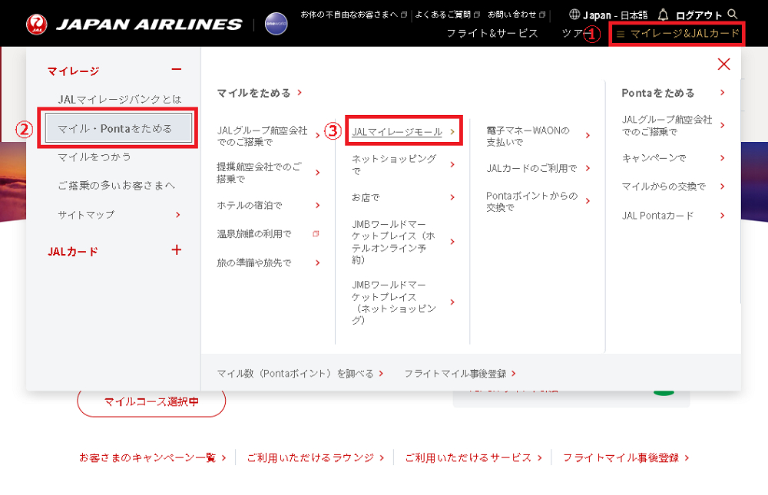
Task: Open ご利用いただけるラウンジ link
Action: 316,458
